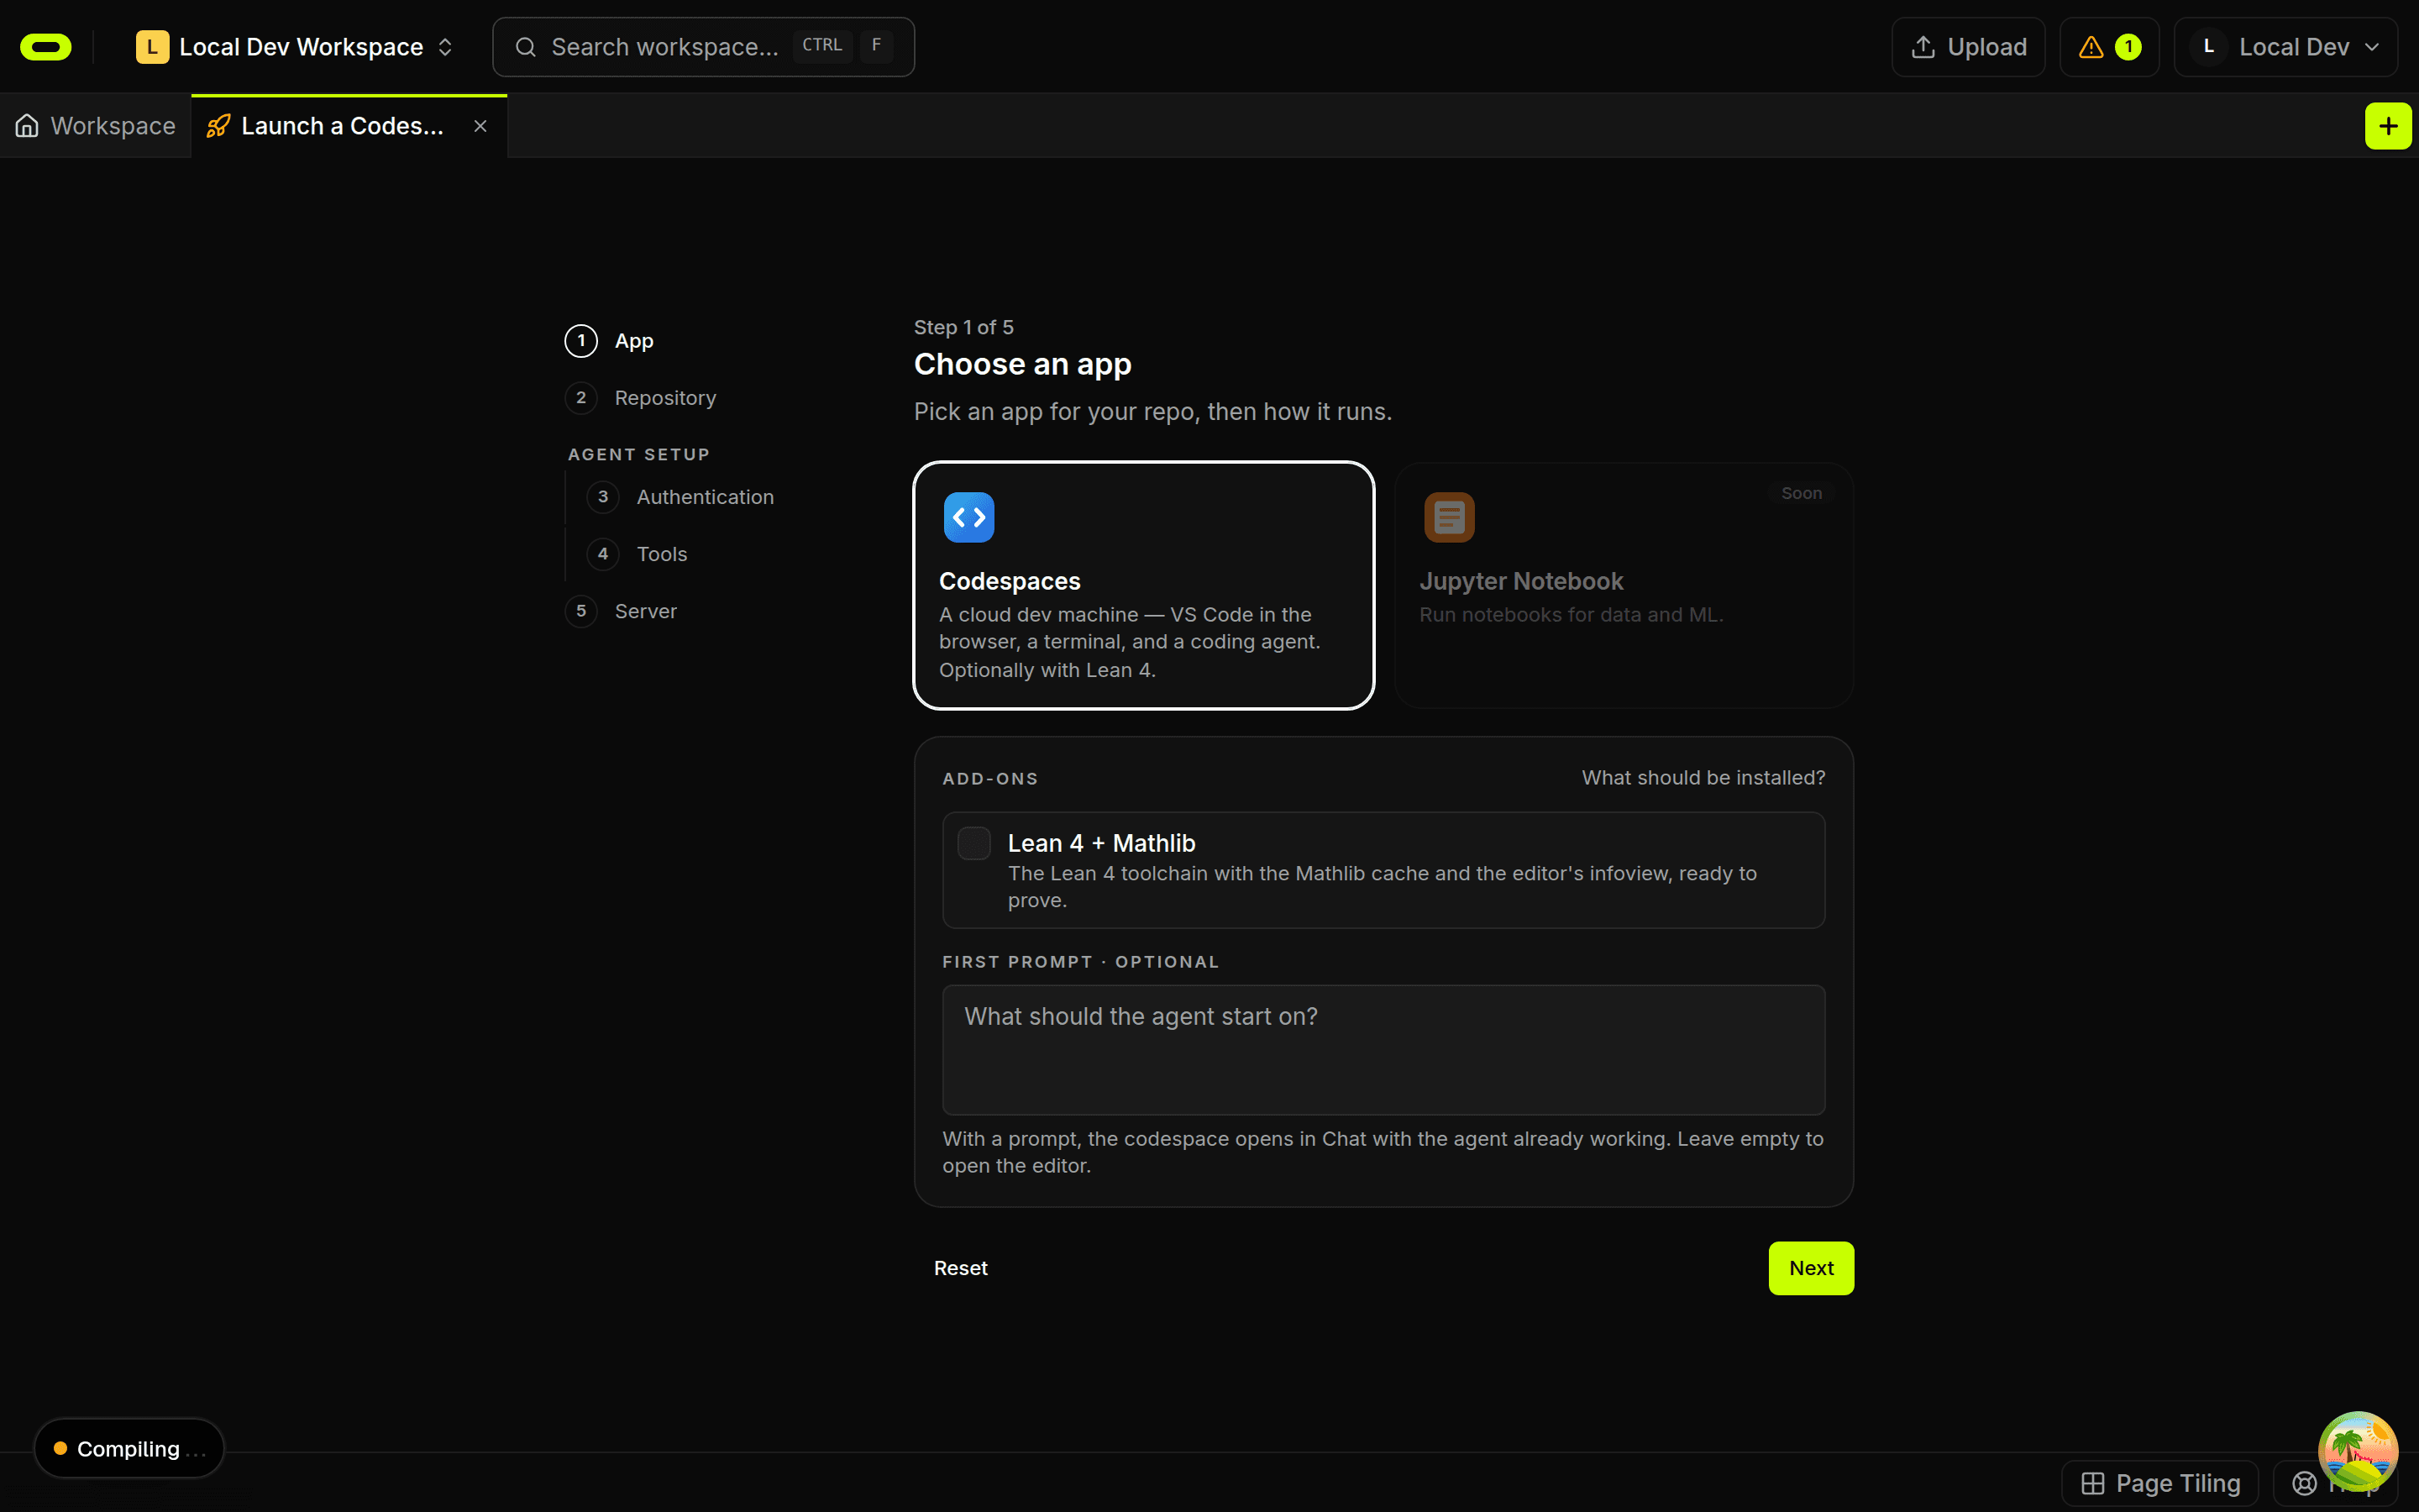
Task: Click the Upload arrow icon
Action: pyautogui.click(x=1923, y=47)
